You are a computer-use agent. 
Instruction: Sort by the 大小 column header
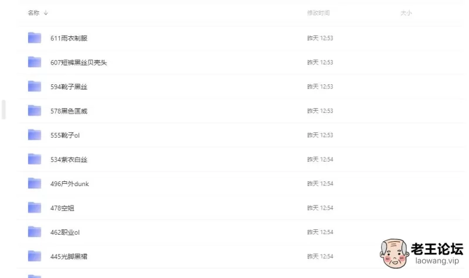click(406, 13)
